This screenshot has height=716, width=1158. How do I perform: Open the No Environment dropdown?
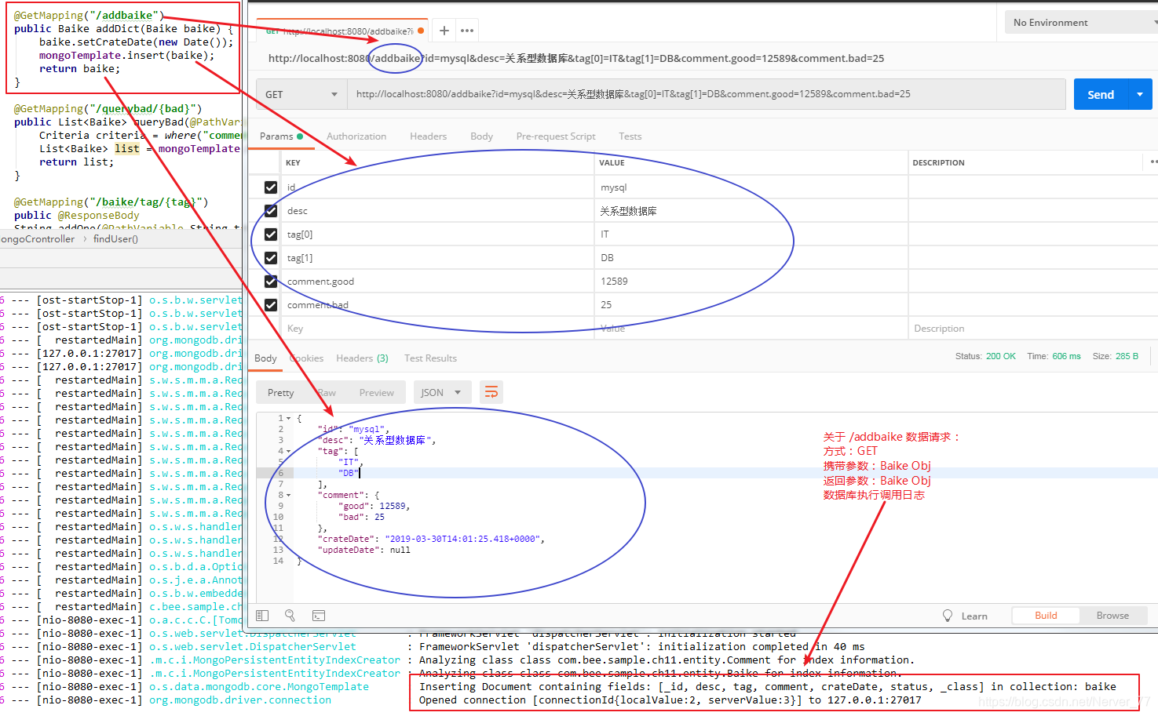[1081, 22]
